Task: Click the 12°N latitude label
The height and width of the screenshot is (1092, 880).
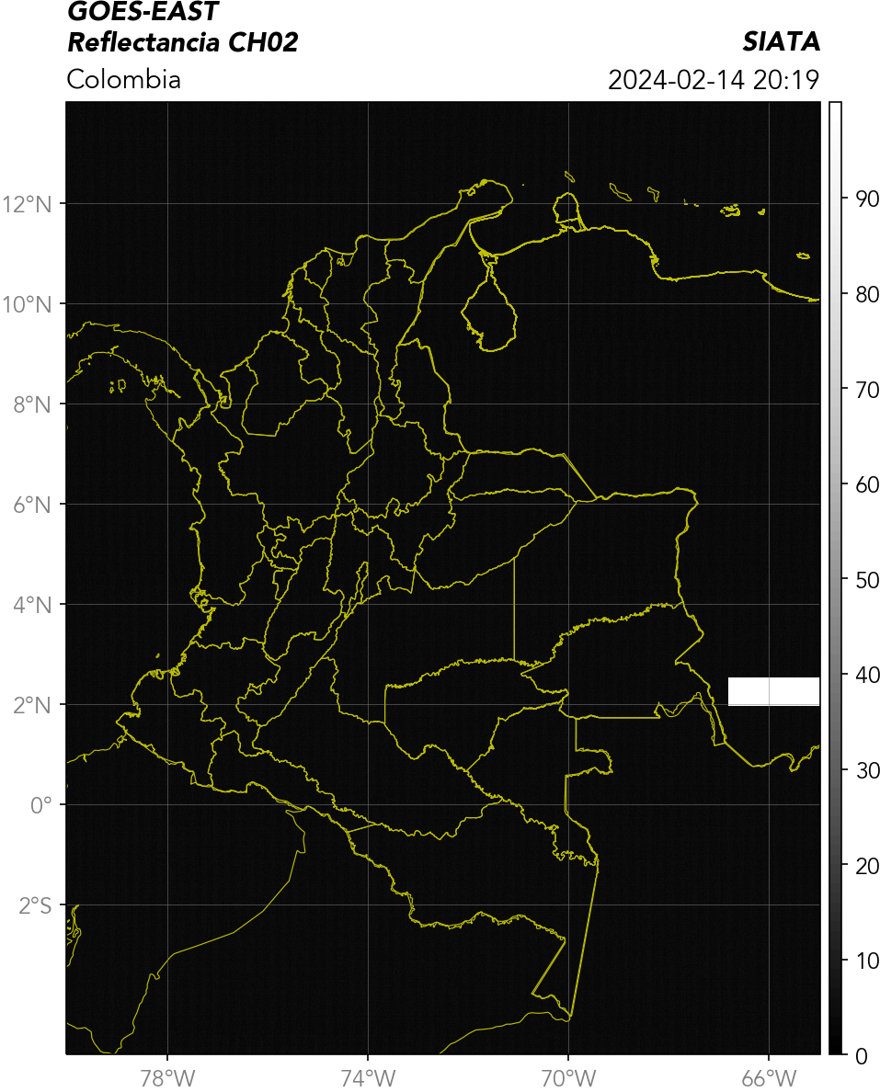Action: coord(27,204)
